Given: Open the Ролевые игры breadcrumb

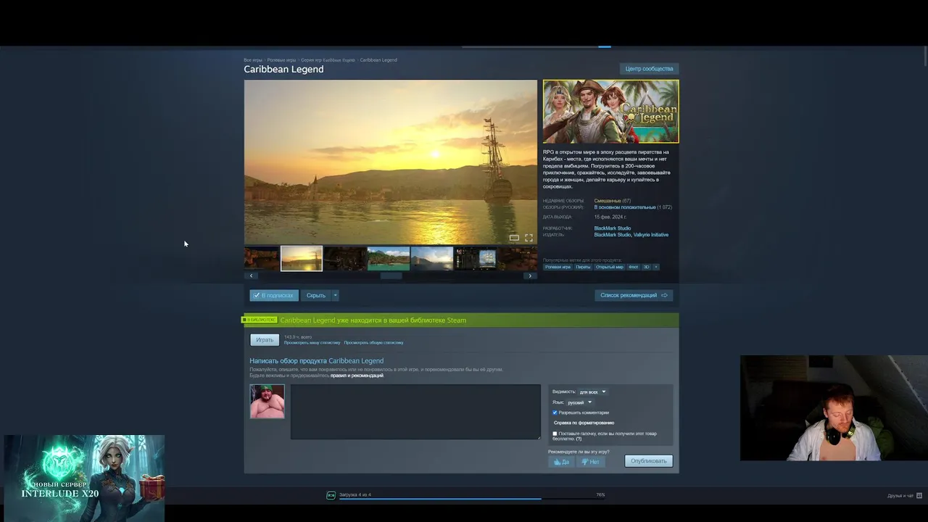Looking at the screenshot, I should coord(281,60).
